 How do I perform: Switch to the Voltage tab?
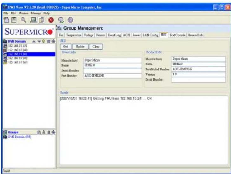tap(89, 35)
